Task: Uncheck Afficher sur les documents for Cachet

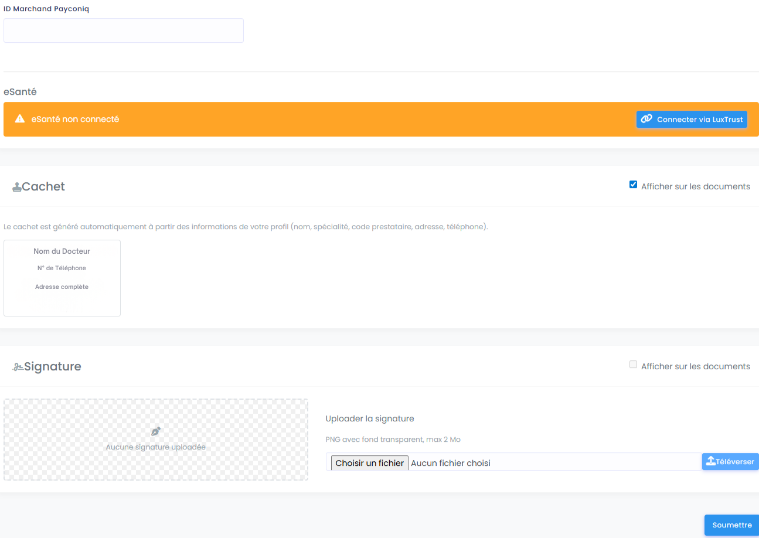Action: click(633, 185)
